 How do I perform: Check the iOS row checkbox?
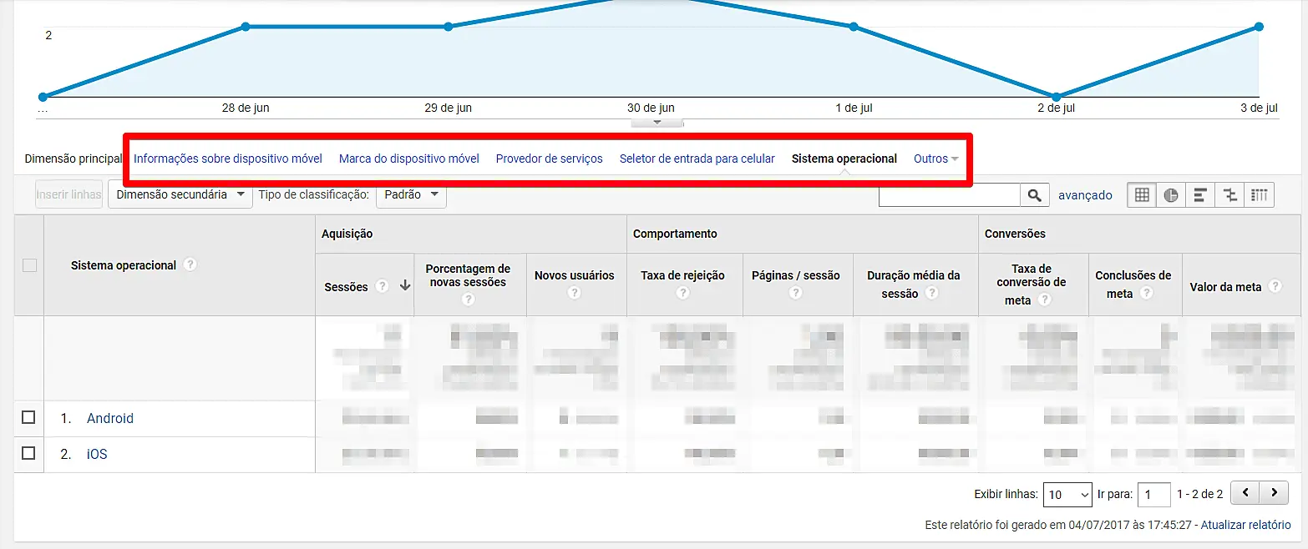click(28, 453)
